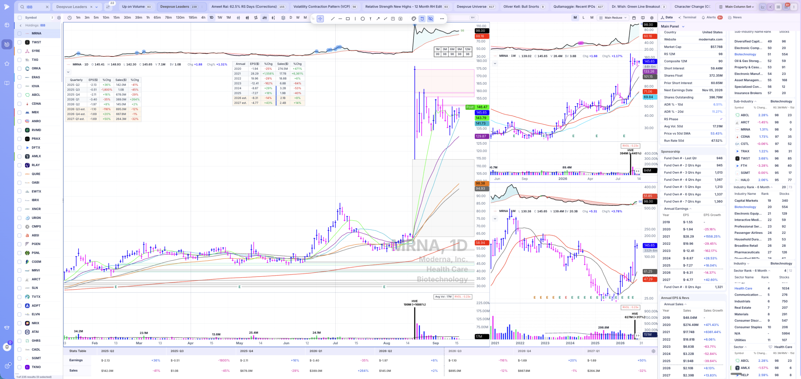Screen dimensions: 801x379
Task: Check the ORKA row checkbox
Action: (x=19, y=68)
